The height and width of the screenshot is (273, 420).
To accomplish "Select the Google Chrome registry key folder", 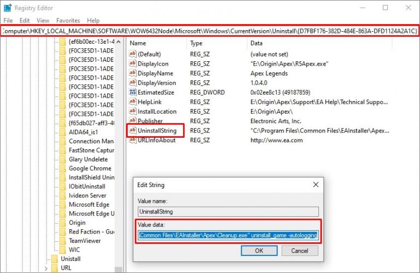I will [x=90, y=169].
